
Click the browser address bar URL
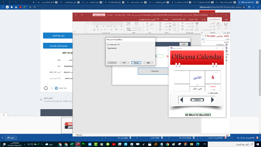[220, 7]
